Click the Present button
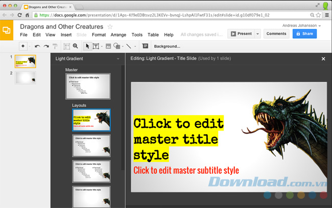The image size is (332, 208). pyautogui.click(x=241, y=34)
